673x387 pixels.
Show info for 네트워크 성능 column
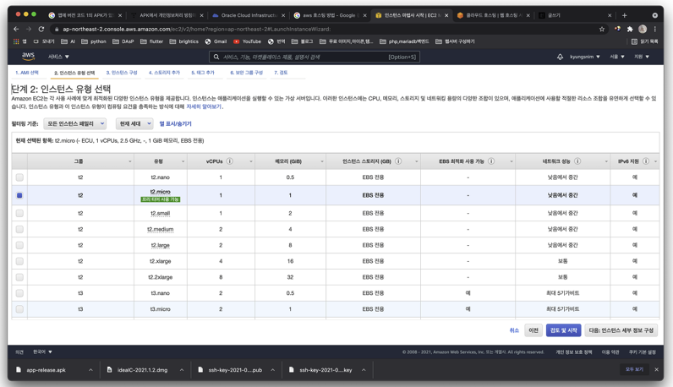click(577, 161)
